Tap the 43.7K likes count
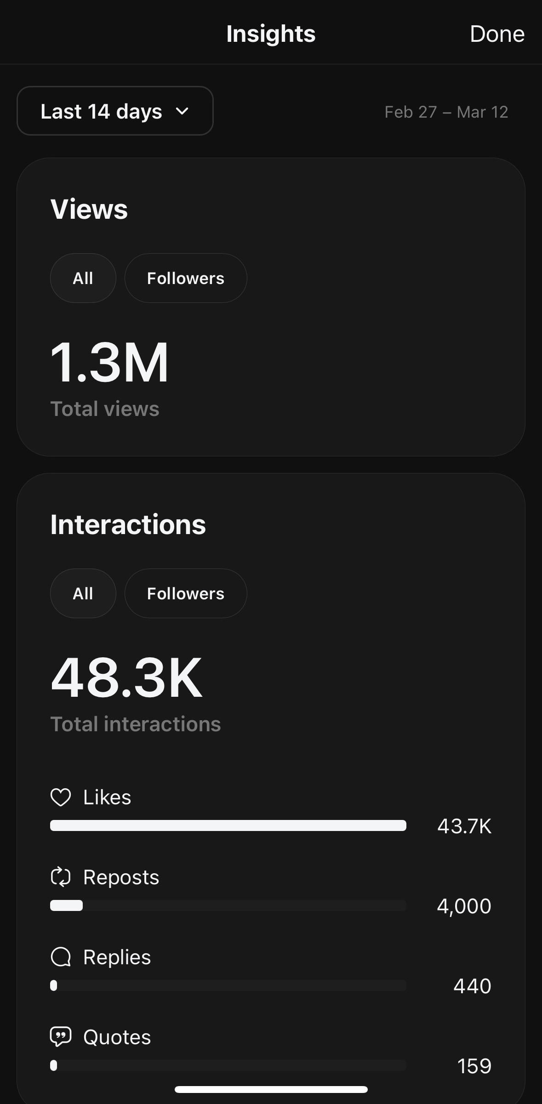The height and width of the screenshot is (1104, 542). [464, 826]
